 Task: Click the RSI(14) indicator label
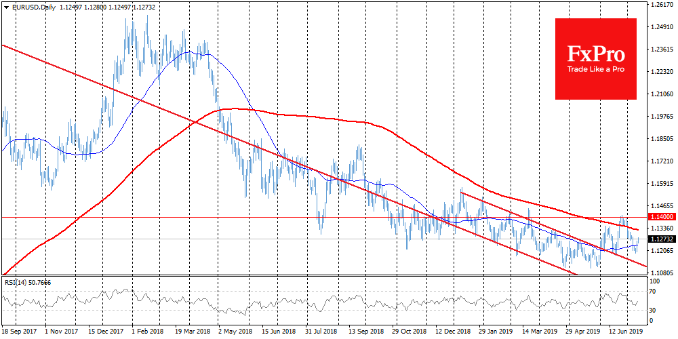click(27, 282)
